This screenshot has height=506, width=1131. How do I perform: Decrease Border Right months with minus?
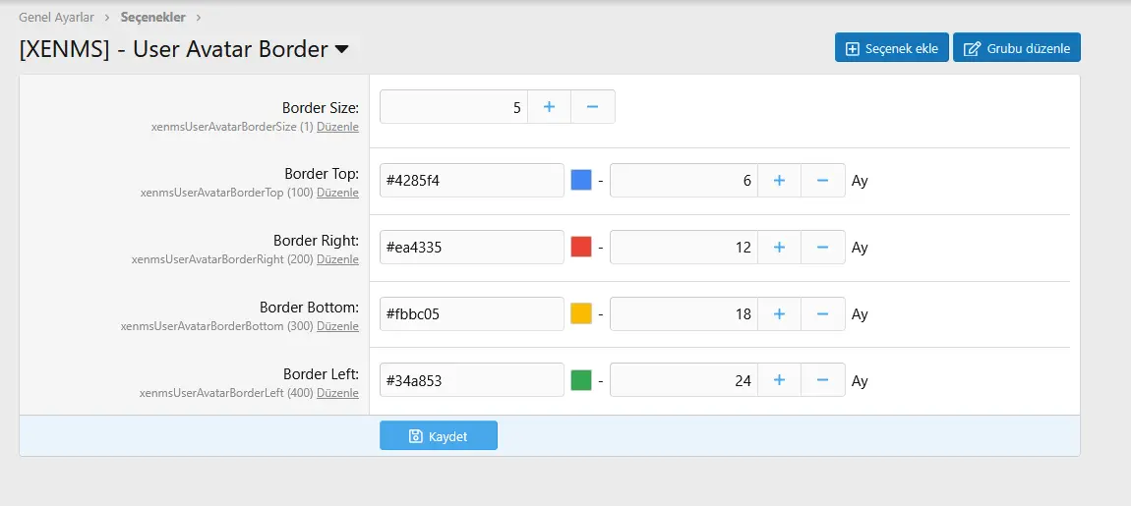823,248
